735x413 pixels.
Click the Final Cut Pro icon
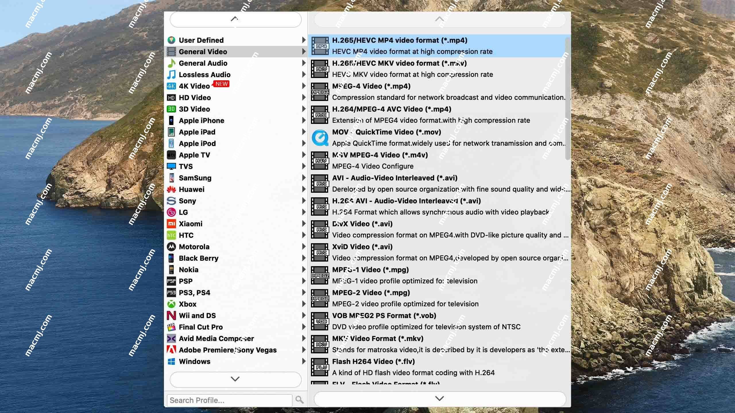tap(171, 327)
